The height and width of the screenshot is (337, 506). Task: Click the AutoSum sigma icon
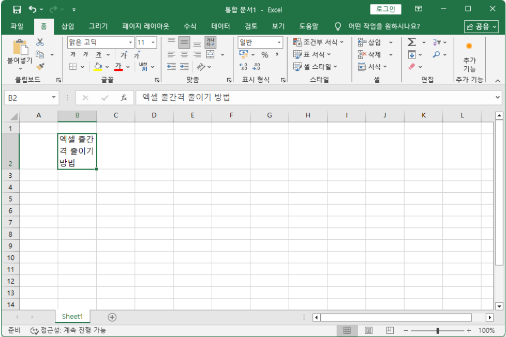tap(412, 42)
